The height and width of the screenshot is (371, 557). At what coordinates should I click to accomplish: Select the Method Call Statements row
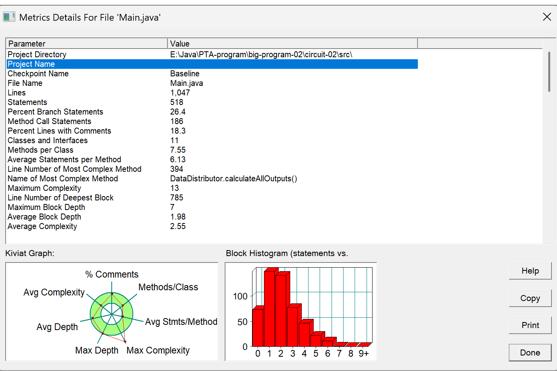(212, 121)
